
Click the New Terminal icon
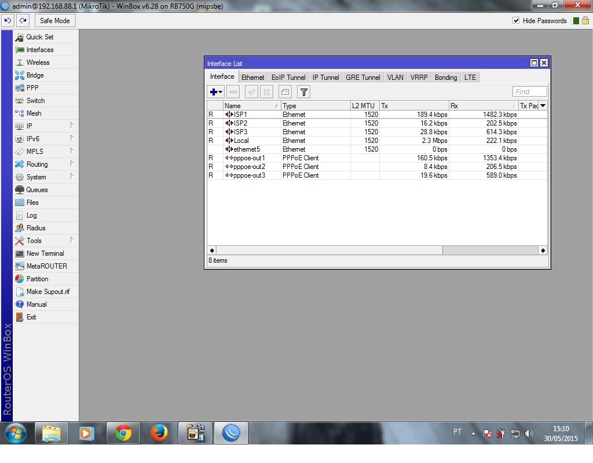[x=19, y=253]
